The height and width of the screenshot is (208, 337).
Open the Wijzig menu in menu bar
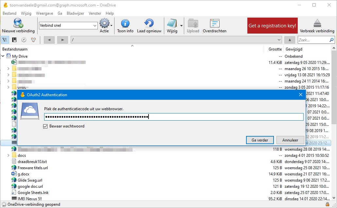(26, 13)
